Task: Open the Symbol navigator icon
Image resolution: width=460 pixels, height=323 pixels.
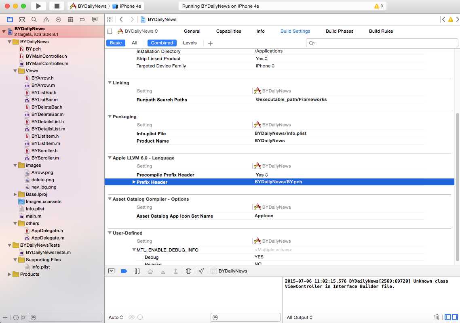Action: pos(22,20)
